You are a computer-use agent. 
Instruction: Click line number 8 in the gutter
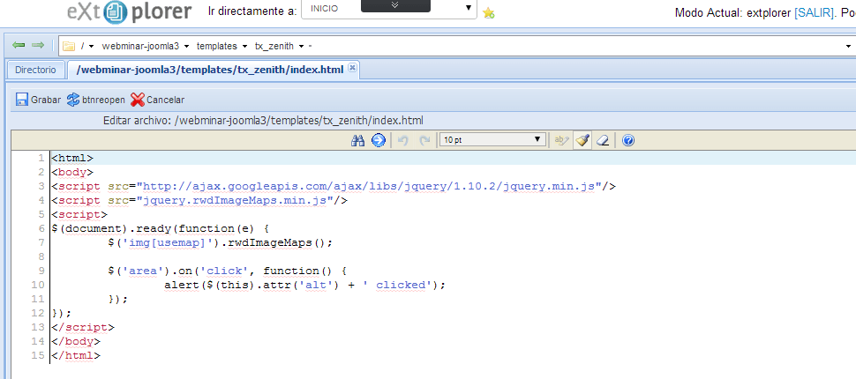(x=41, y=256)
